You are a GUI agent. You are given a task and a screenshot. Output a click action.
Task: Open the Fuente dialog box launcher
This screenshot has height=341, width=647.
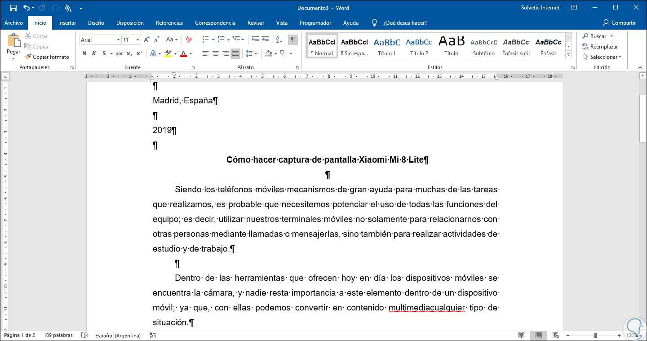tap(194, 67)
